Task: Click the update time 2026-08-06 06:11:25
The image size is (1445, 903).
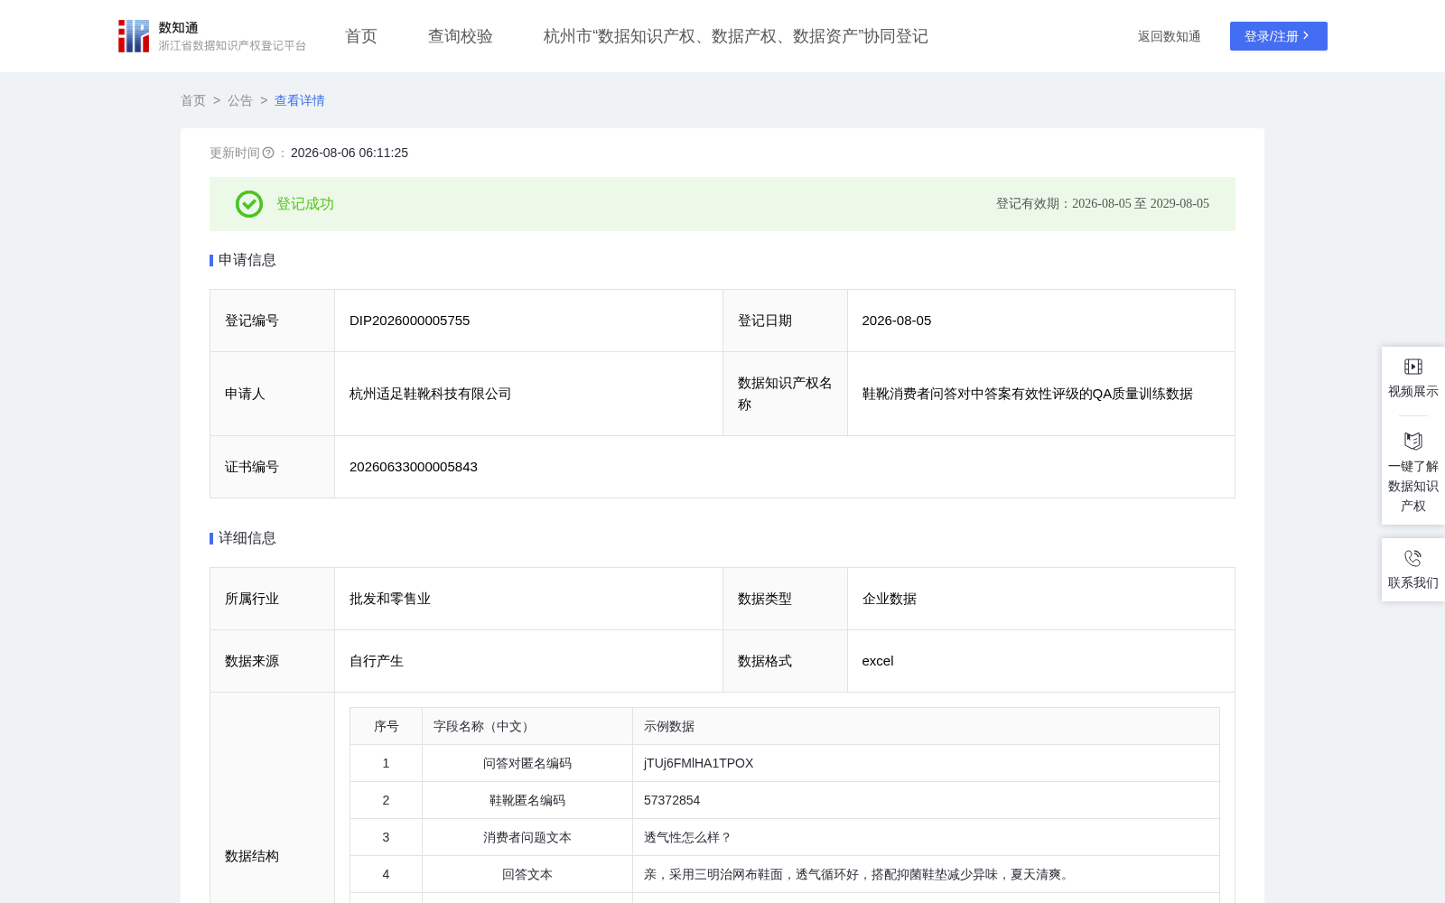Action: pos(350,153)
